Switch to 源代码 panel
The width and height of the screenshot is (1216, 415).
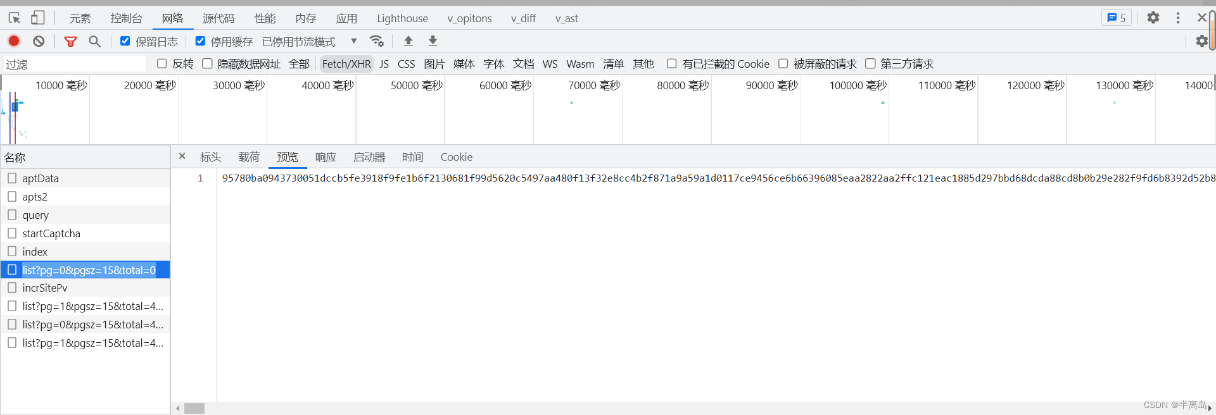tap(218, 18)
